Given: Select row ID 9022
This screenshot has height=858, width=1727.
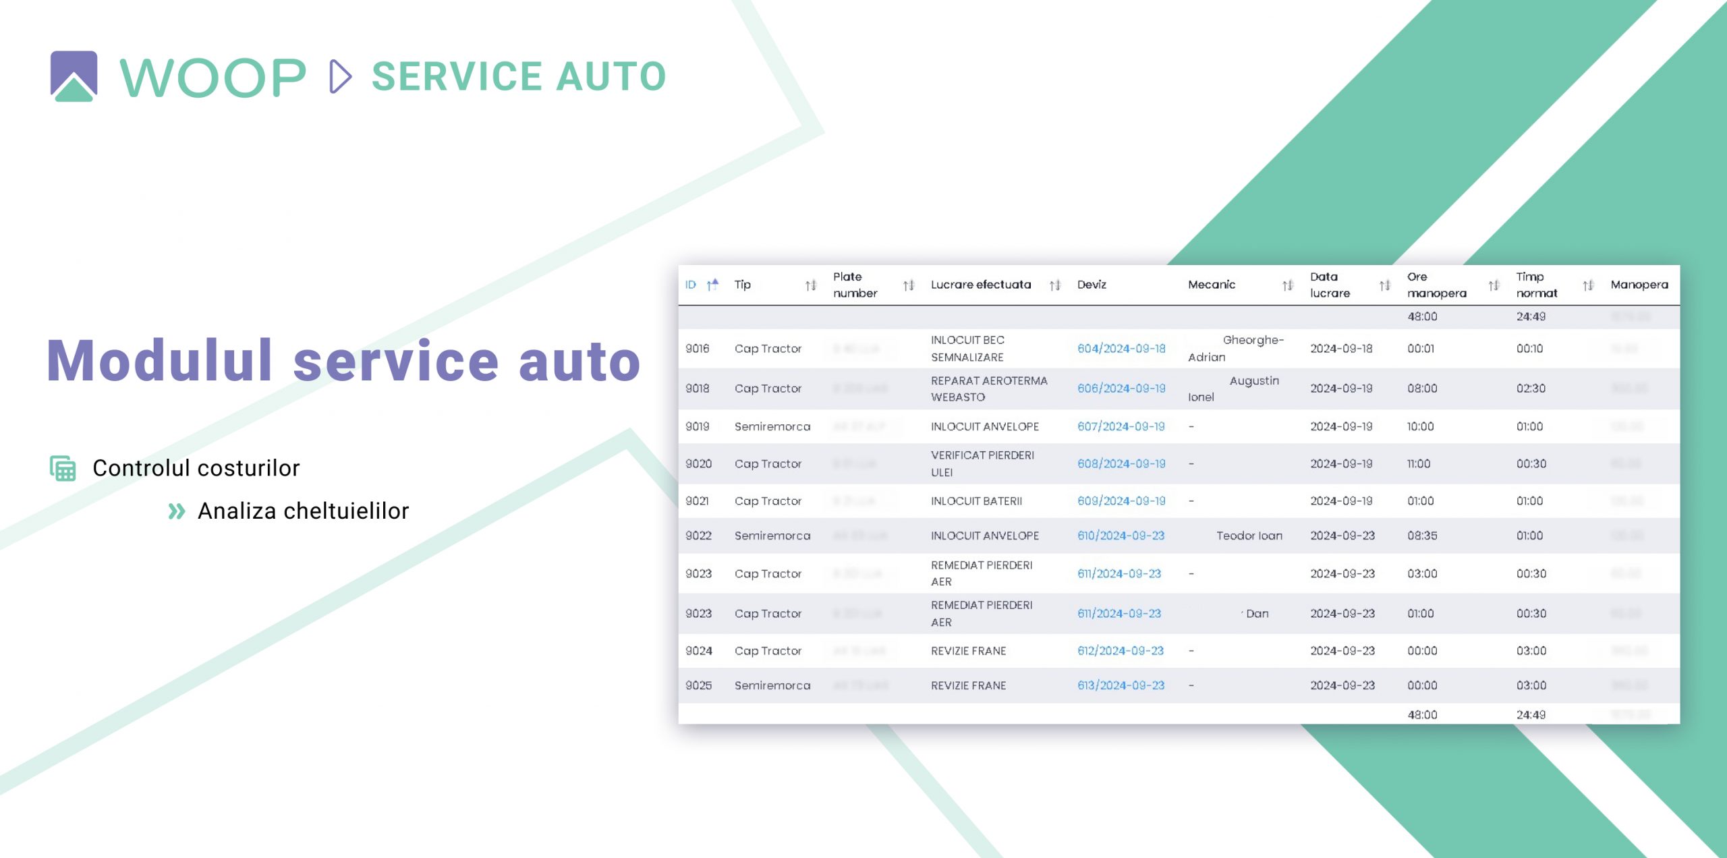Looking at the screenshot, I should pos(698,536).
